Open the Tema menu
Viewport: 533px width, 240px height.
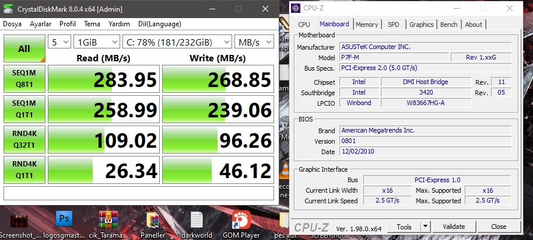click(92, 24)
